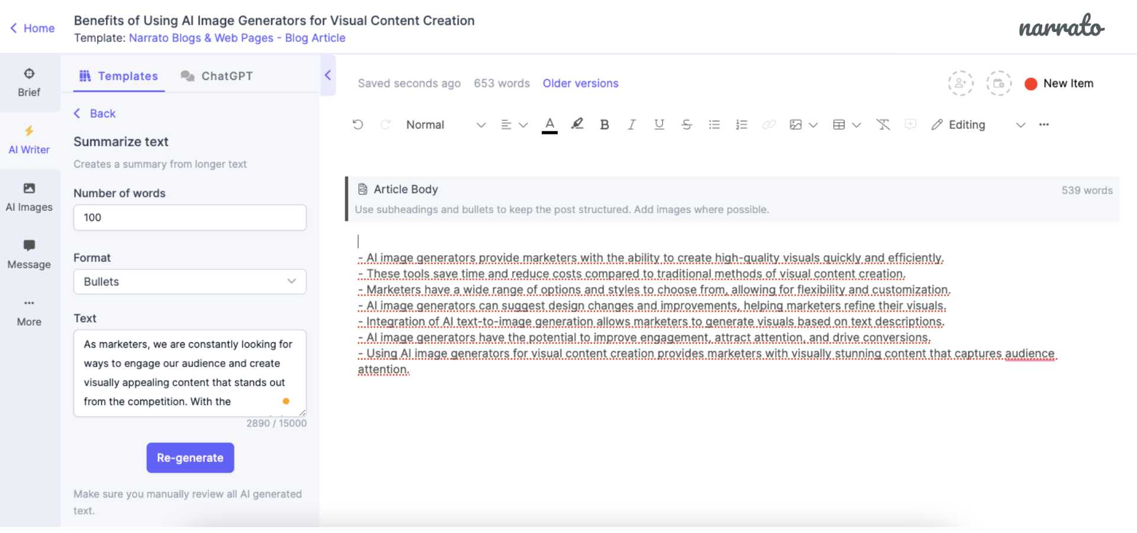The width and height of the screenshot is (1137, 533).
Task: Open the AI Images sidebar panel
Action: (29, 197)
